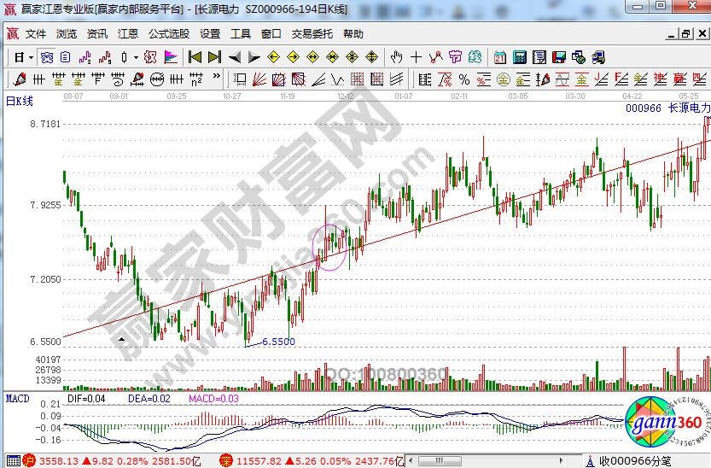Click the yellow diamond left-arrow icon
Image resolution: width=711 pixels, height=468 pixels.
[x=273, y=57]
